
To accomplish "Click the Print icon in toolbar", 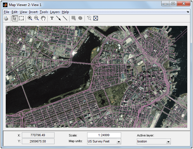I will (6, 18).
